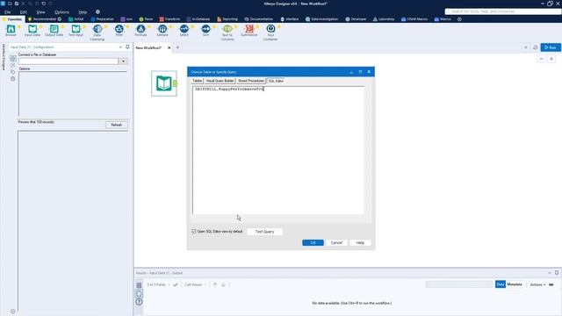The height and width of the screenshot is (316, 562).
Task: Click the undo icon in title bar
Action: tap(43, 4)
